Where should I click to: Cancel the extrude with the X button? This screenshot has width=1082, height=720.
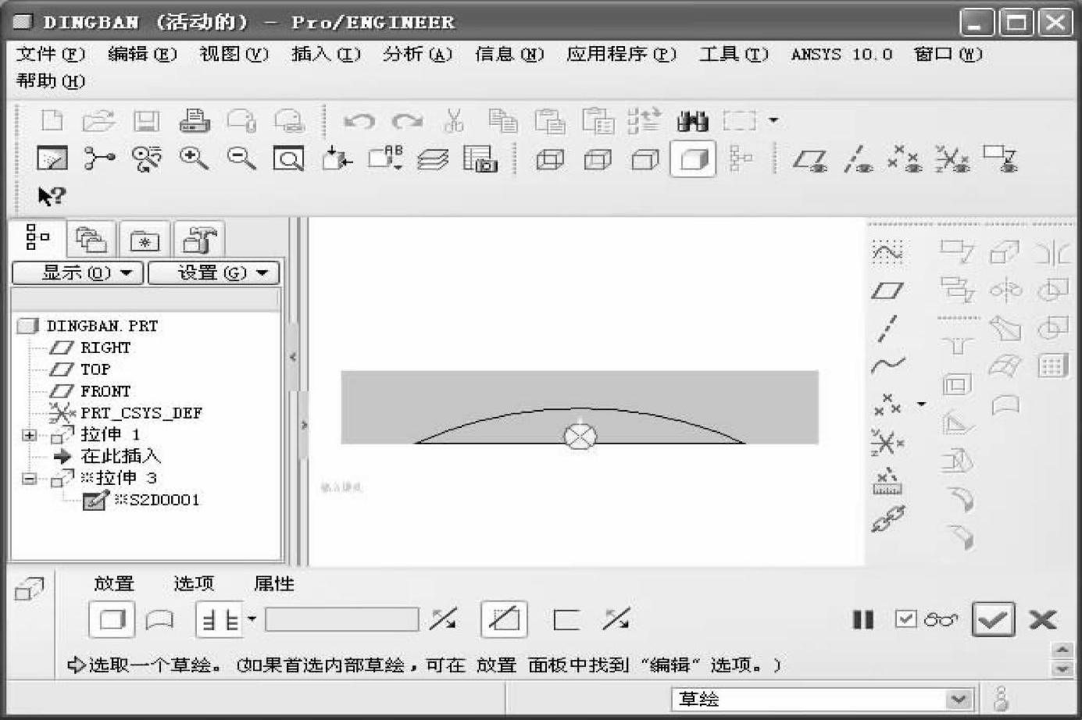[x=1043, y=620]
